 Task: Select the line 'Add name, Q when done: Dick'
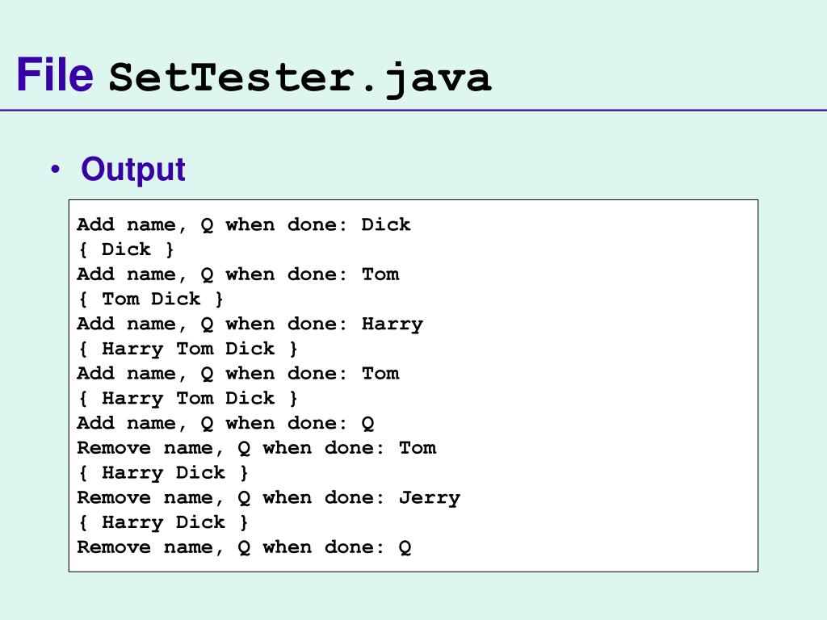pyautogui.click(x=243, y=224)
